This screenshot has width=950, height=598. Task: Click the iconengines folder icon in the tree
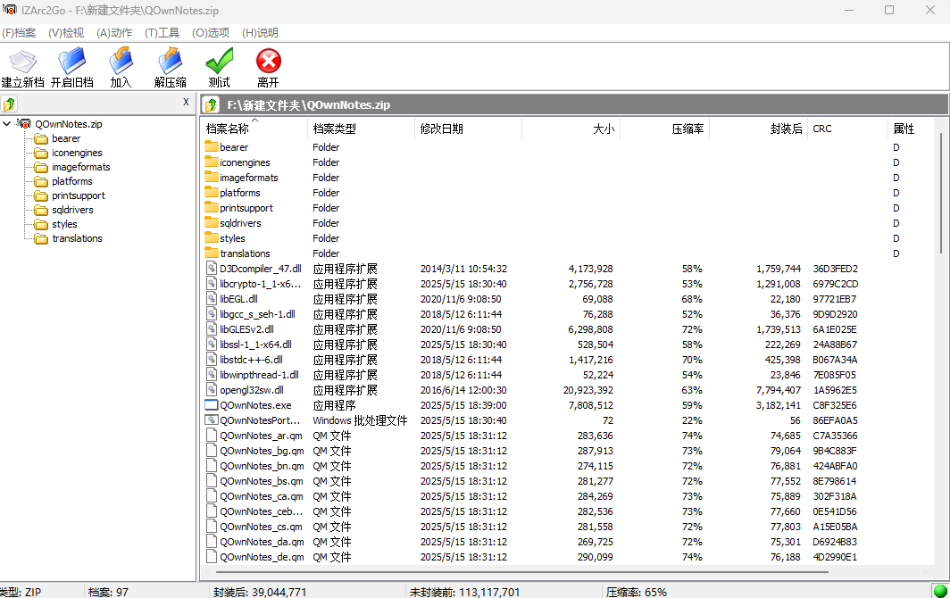[41, 154]
